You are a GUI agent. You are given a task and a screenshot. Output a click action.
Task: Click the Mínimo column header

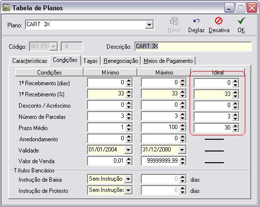pos(110,73)
